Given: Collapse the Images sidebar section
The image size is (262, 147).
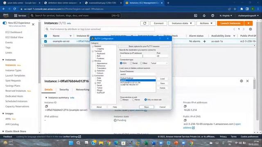Looking at the screenshot, I should (x=3, y=114).
